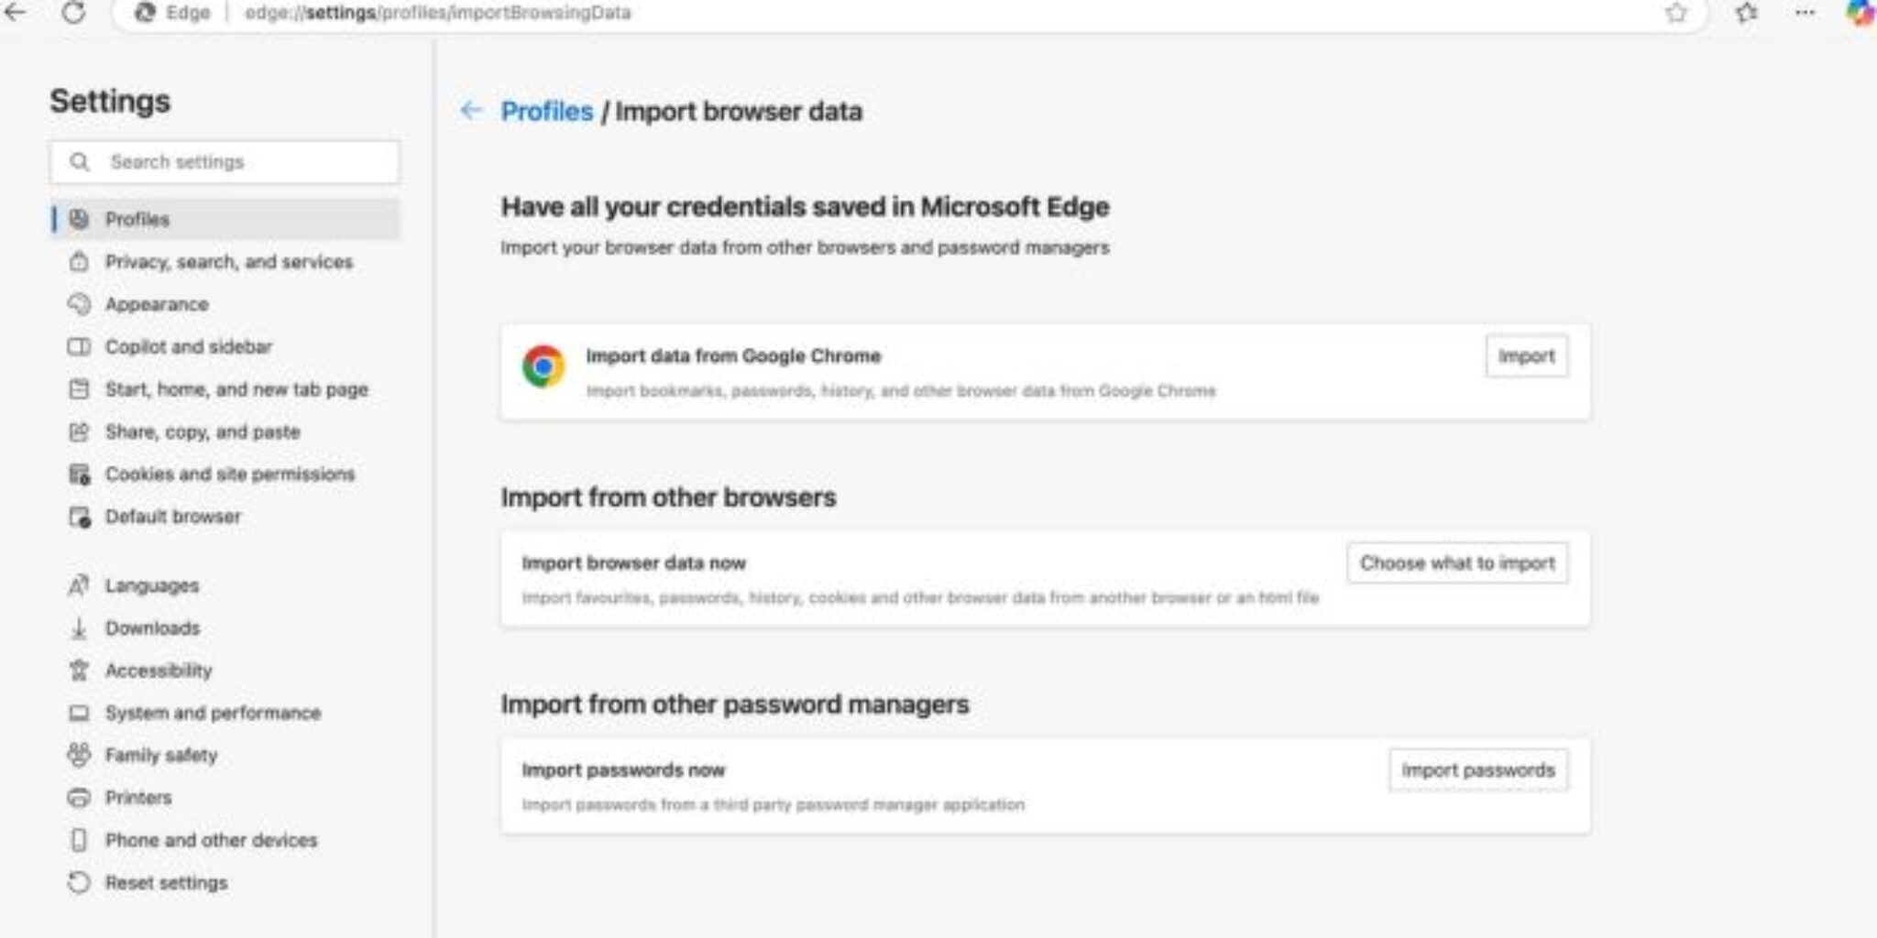Open the Downloads settings section
Screen dimensions: 1877x938
click(153, 627)
